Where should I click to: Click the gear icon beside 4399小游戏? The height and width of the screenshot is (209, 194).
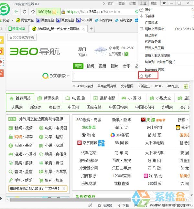74,86
